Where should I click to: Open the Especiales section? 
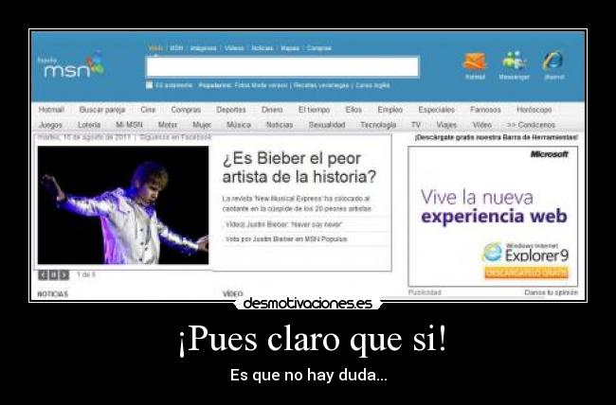coord(437,110)
